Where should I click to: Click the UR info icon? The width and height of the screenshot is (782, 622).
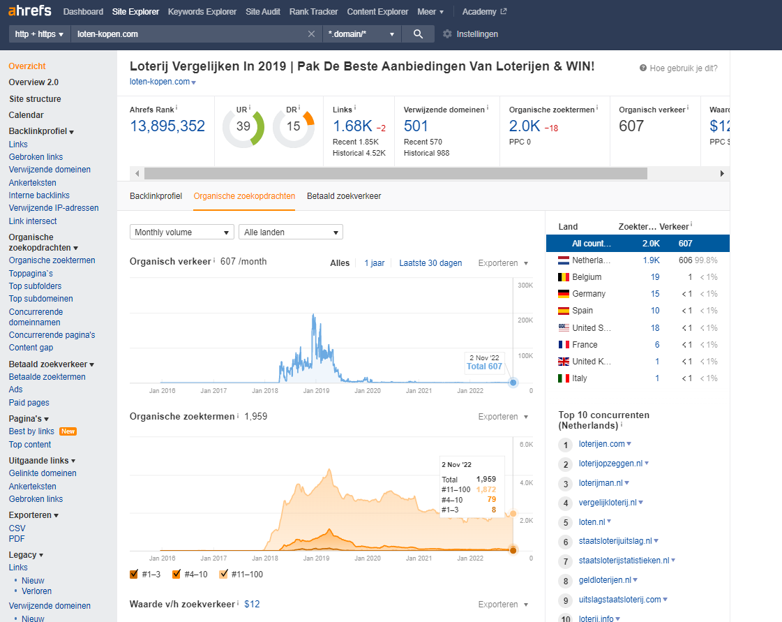click(249, 108)
